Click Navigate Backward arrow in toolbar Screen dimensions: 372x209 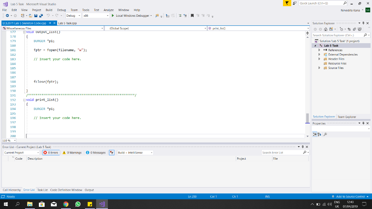pyautogui.click(x=7, y=16)
